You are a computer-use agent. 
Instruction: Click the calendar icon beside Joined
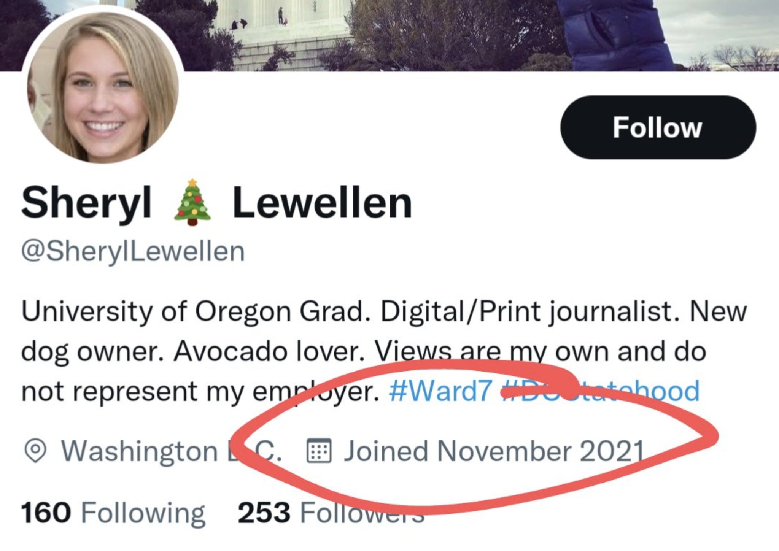coord(319,451)
